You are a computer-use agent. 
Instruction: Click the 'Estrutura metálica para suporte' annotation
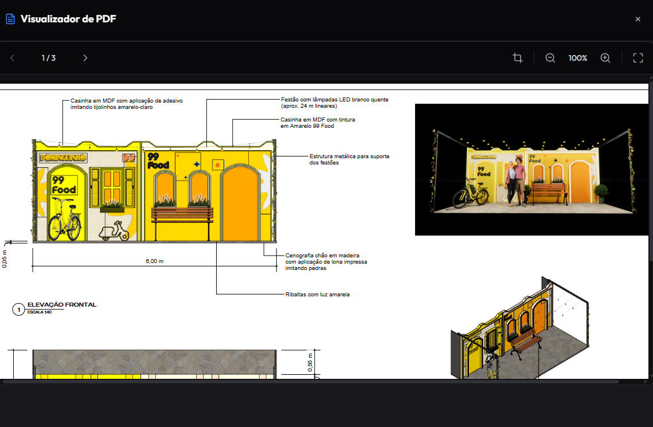pos(349,159)
